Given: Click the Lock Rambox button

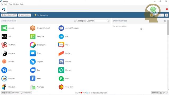Looking at the screenshot, I should 25,15.
